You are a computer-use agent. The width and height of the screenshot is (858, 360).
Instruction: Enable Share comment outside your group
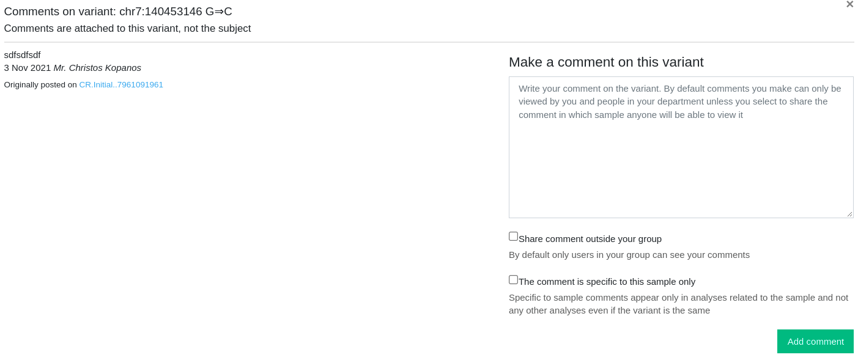tap(513, 237)
